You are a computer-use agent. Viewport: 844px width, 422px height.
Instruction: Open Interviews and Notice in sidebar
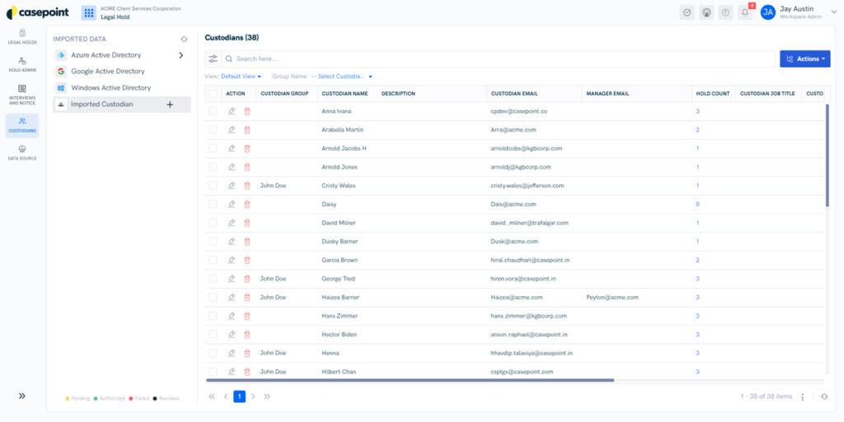pos(22,95)
